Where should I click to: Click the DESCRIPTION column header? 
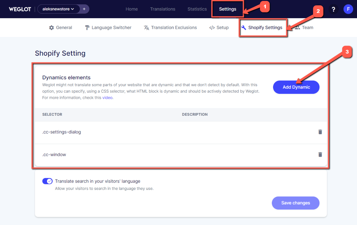195,115
